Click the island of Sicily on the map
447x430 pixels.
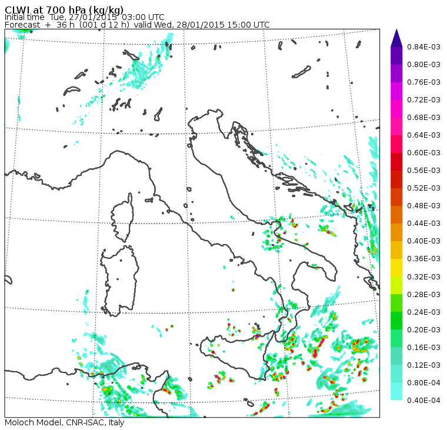236,356
